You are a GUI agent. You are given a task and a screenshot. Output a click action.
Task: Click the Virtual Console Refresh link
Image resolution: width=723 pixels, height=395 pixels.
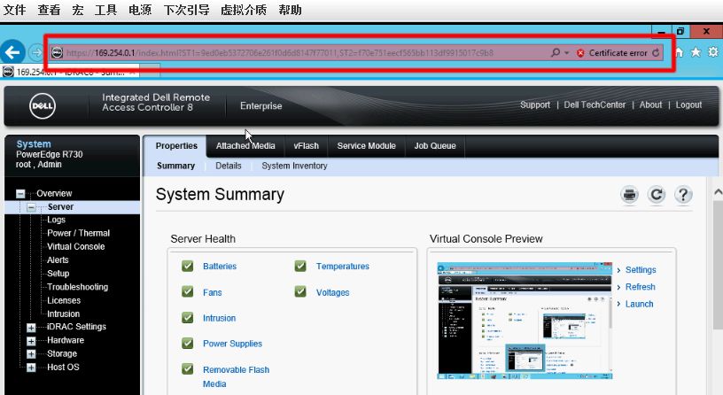[640, 287]
